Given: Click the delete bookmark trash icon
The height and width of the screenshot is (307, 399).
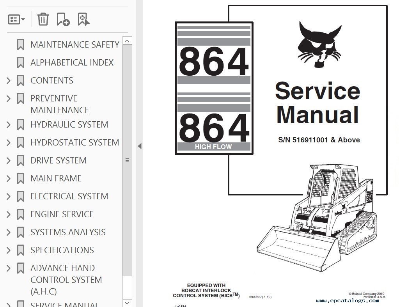Looking at the screenshot, I should coord(43,20).
